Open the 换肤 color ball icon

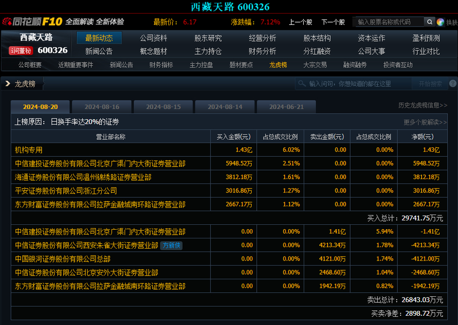pos(440,22)
